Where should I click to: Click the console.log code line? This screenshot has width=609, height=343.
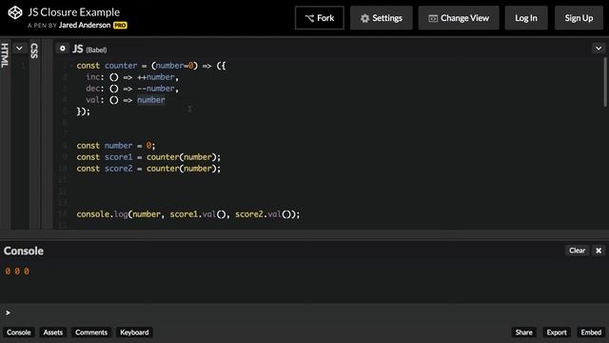pos(188,214)
